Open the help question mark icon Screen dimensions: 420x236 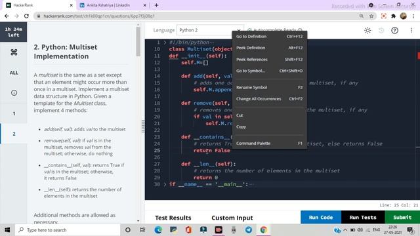click(x=394, y=30)
